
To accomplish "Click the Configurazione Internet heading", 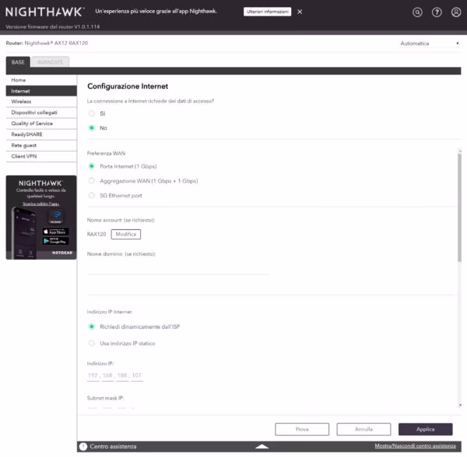I will click(128, 86).
